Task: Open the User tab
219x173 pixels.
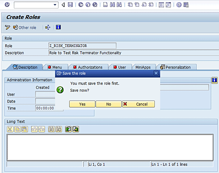Action: click(x=120, y=67)
